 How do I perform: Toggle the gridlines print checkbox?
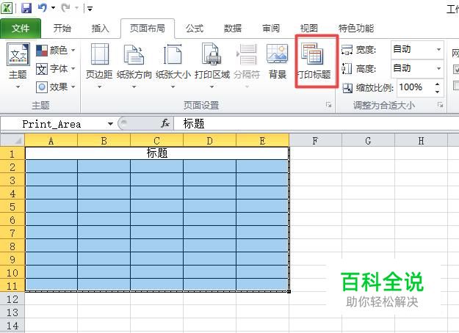[456, 85]
